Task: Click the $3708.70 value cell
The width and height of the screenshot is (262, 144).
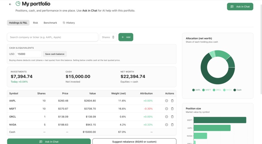Action: coord(90,109)
